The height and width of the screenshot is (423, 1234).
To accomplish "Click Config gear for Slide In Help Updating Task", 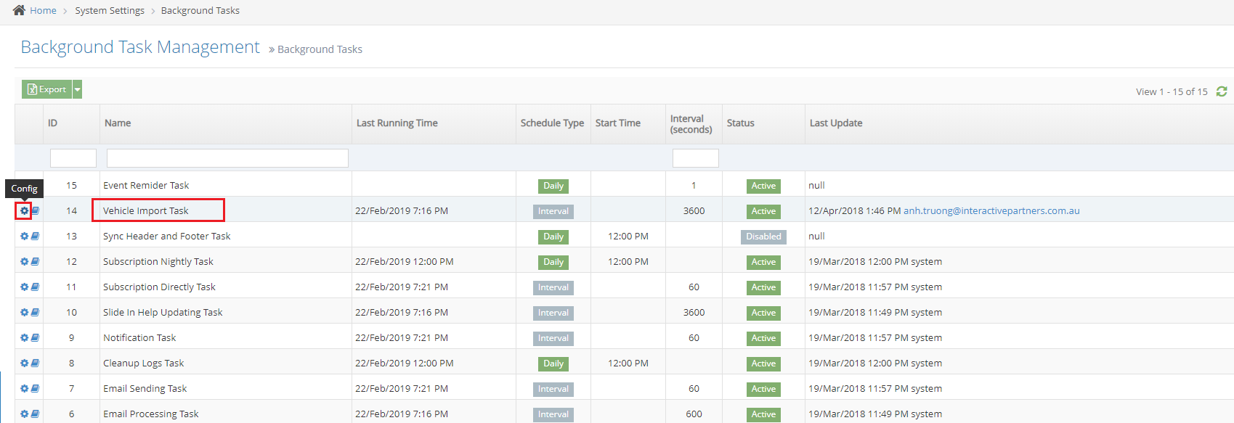I will (x=24, y=313).
